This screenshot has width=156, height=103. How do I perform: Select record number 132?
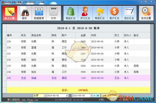9,60
